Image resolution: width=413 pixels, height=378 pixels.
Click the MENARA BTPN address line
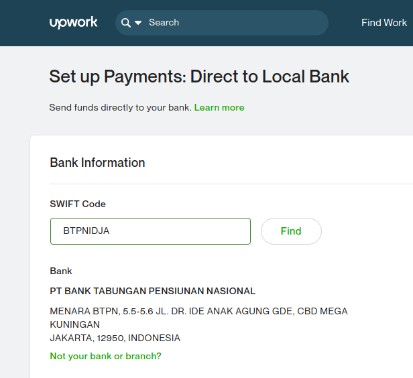pyautogui.click(x=198, y=311)
